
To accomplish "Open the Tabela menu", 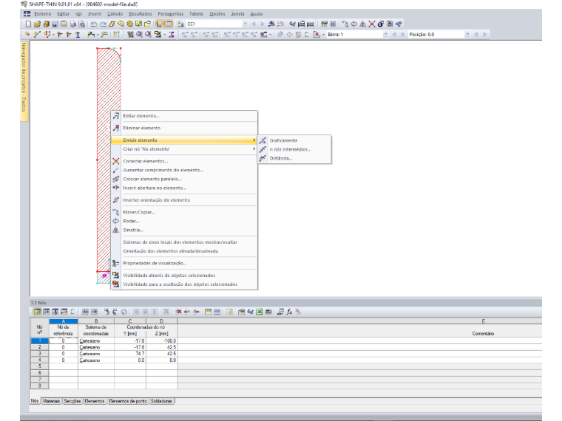I will pos(196,14).
